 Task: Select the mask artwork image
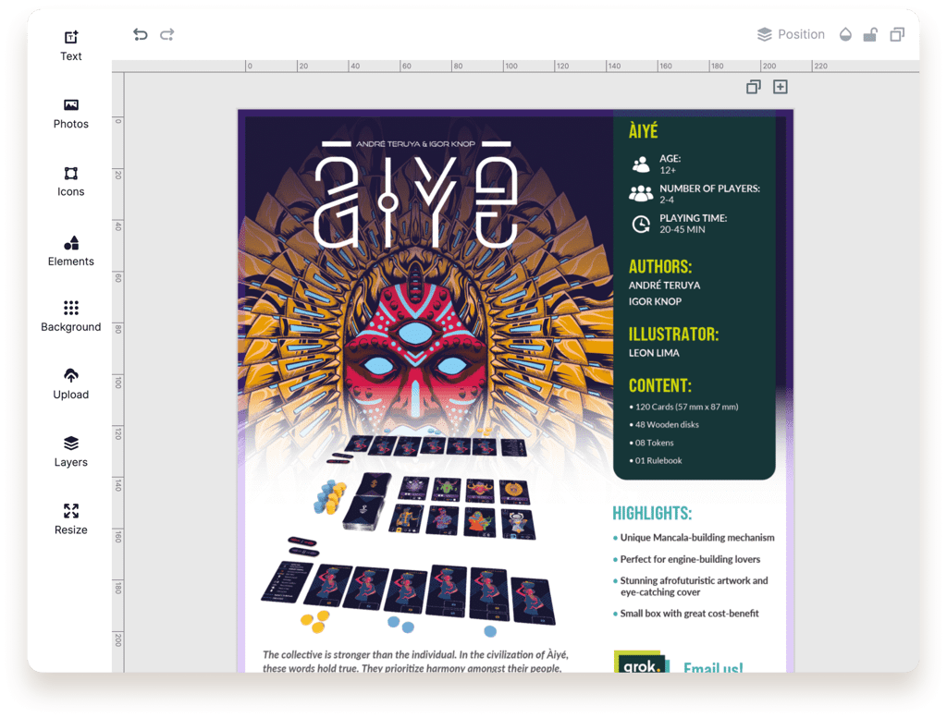click(416, 356)
